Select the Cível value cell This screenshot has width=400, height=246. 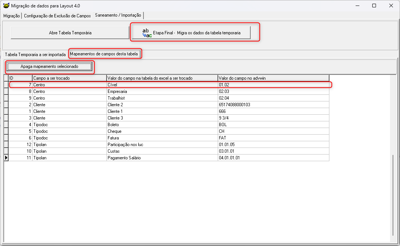pos(162,85)
